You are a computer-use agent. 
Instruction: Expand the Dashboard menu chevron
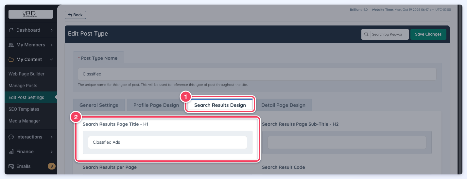coord(52,30)
